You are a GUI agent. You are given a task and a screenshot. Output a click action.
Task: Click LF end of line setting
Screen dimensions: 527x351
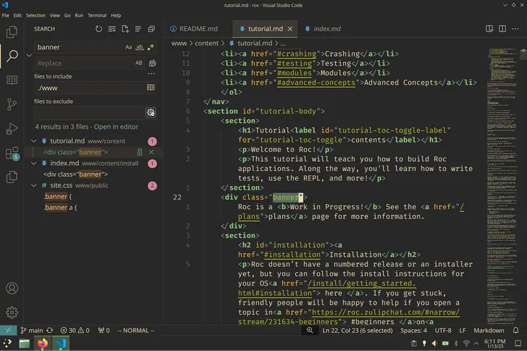(462, 330)
